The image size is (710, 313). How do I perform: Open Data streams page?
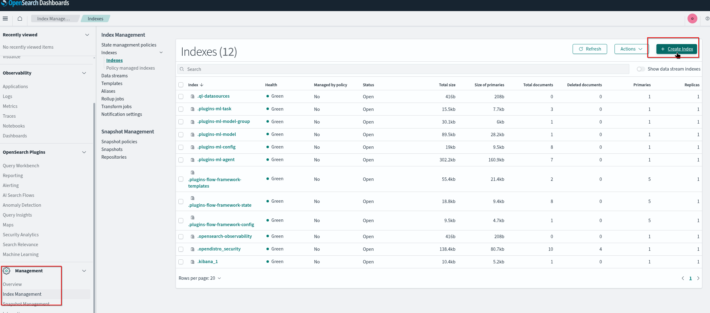pos(114,76)
